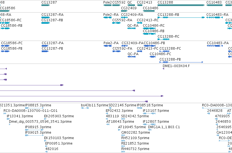Viewport: 232px width, 153px height.
Task: Select the QC gene feature
Action: (131, 5)
